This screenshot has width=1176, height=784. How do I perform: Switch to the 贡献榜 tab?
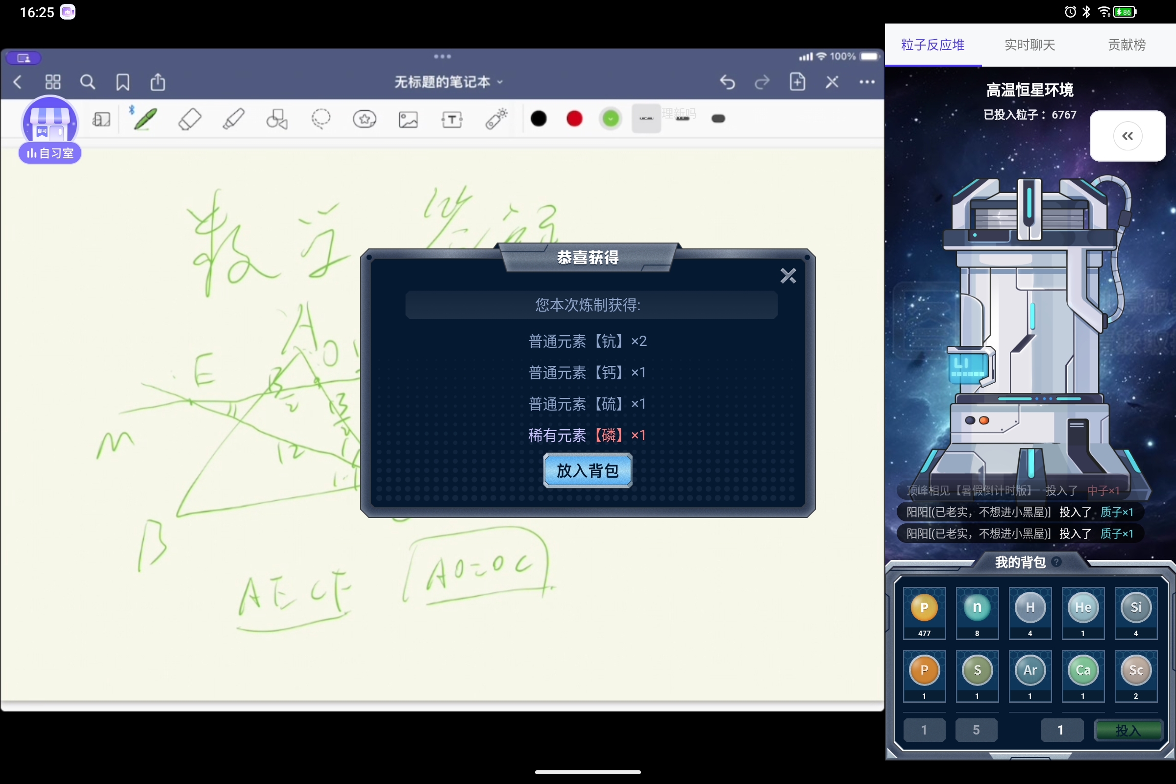tap(1127, 45)
